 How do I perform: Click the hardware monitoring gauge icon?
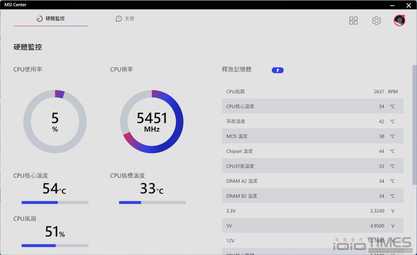(x=40, y=19)
